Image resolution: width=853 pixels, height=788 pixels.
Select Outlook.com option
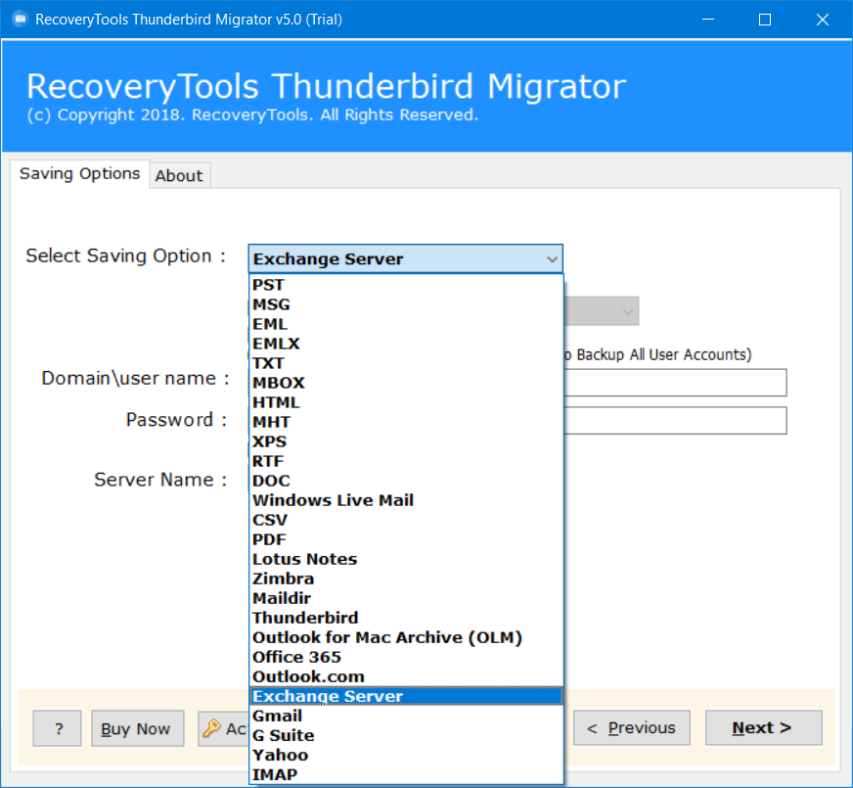(x=406, y=677)
